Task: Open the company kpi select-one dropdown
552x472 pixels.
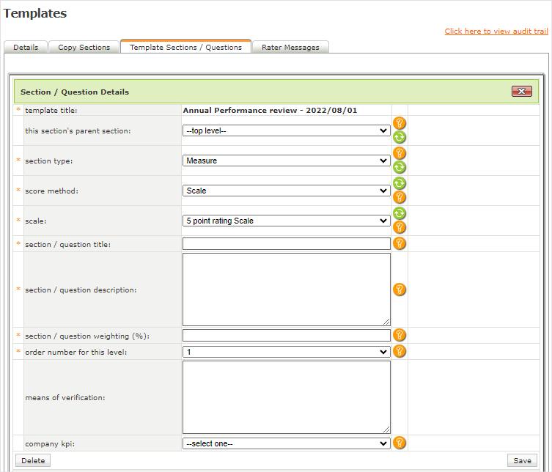Action: [286, 443]
